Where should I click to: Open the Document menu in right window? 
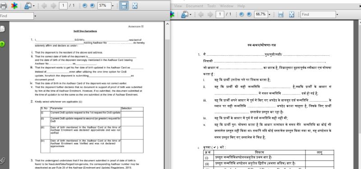click(194, 6)
